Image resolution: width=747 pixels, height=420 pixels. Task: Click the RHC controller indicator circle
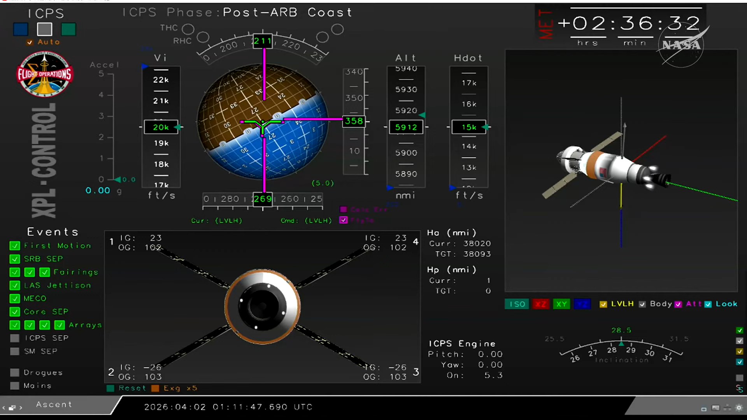click(x=203, y=37)
